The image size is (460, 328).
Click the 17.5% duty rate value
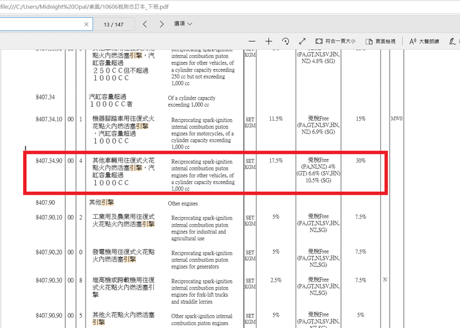pos(276,161)
